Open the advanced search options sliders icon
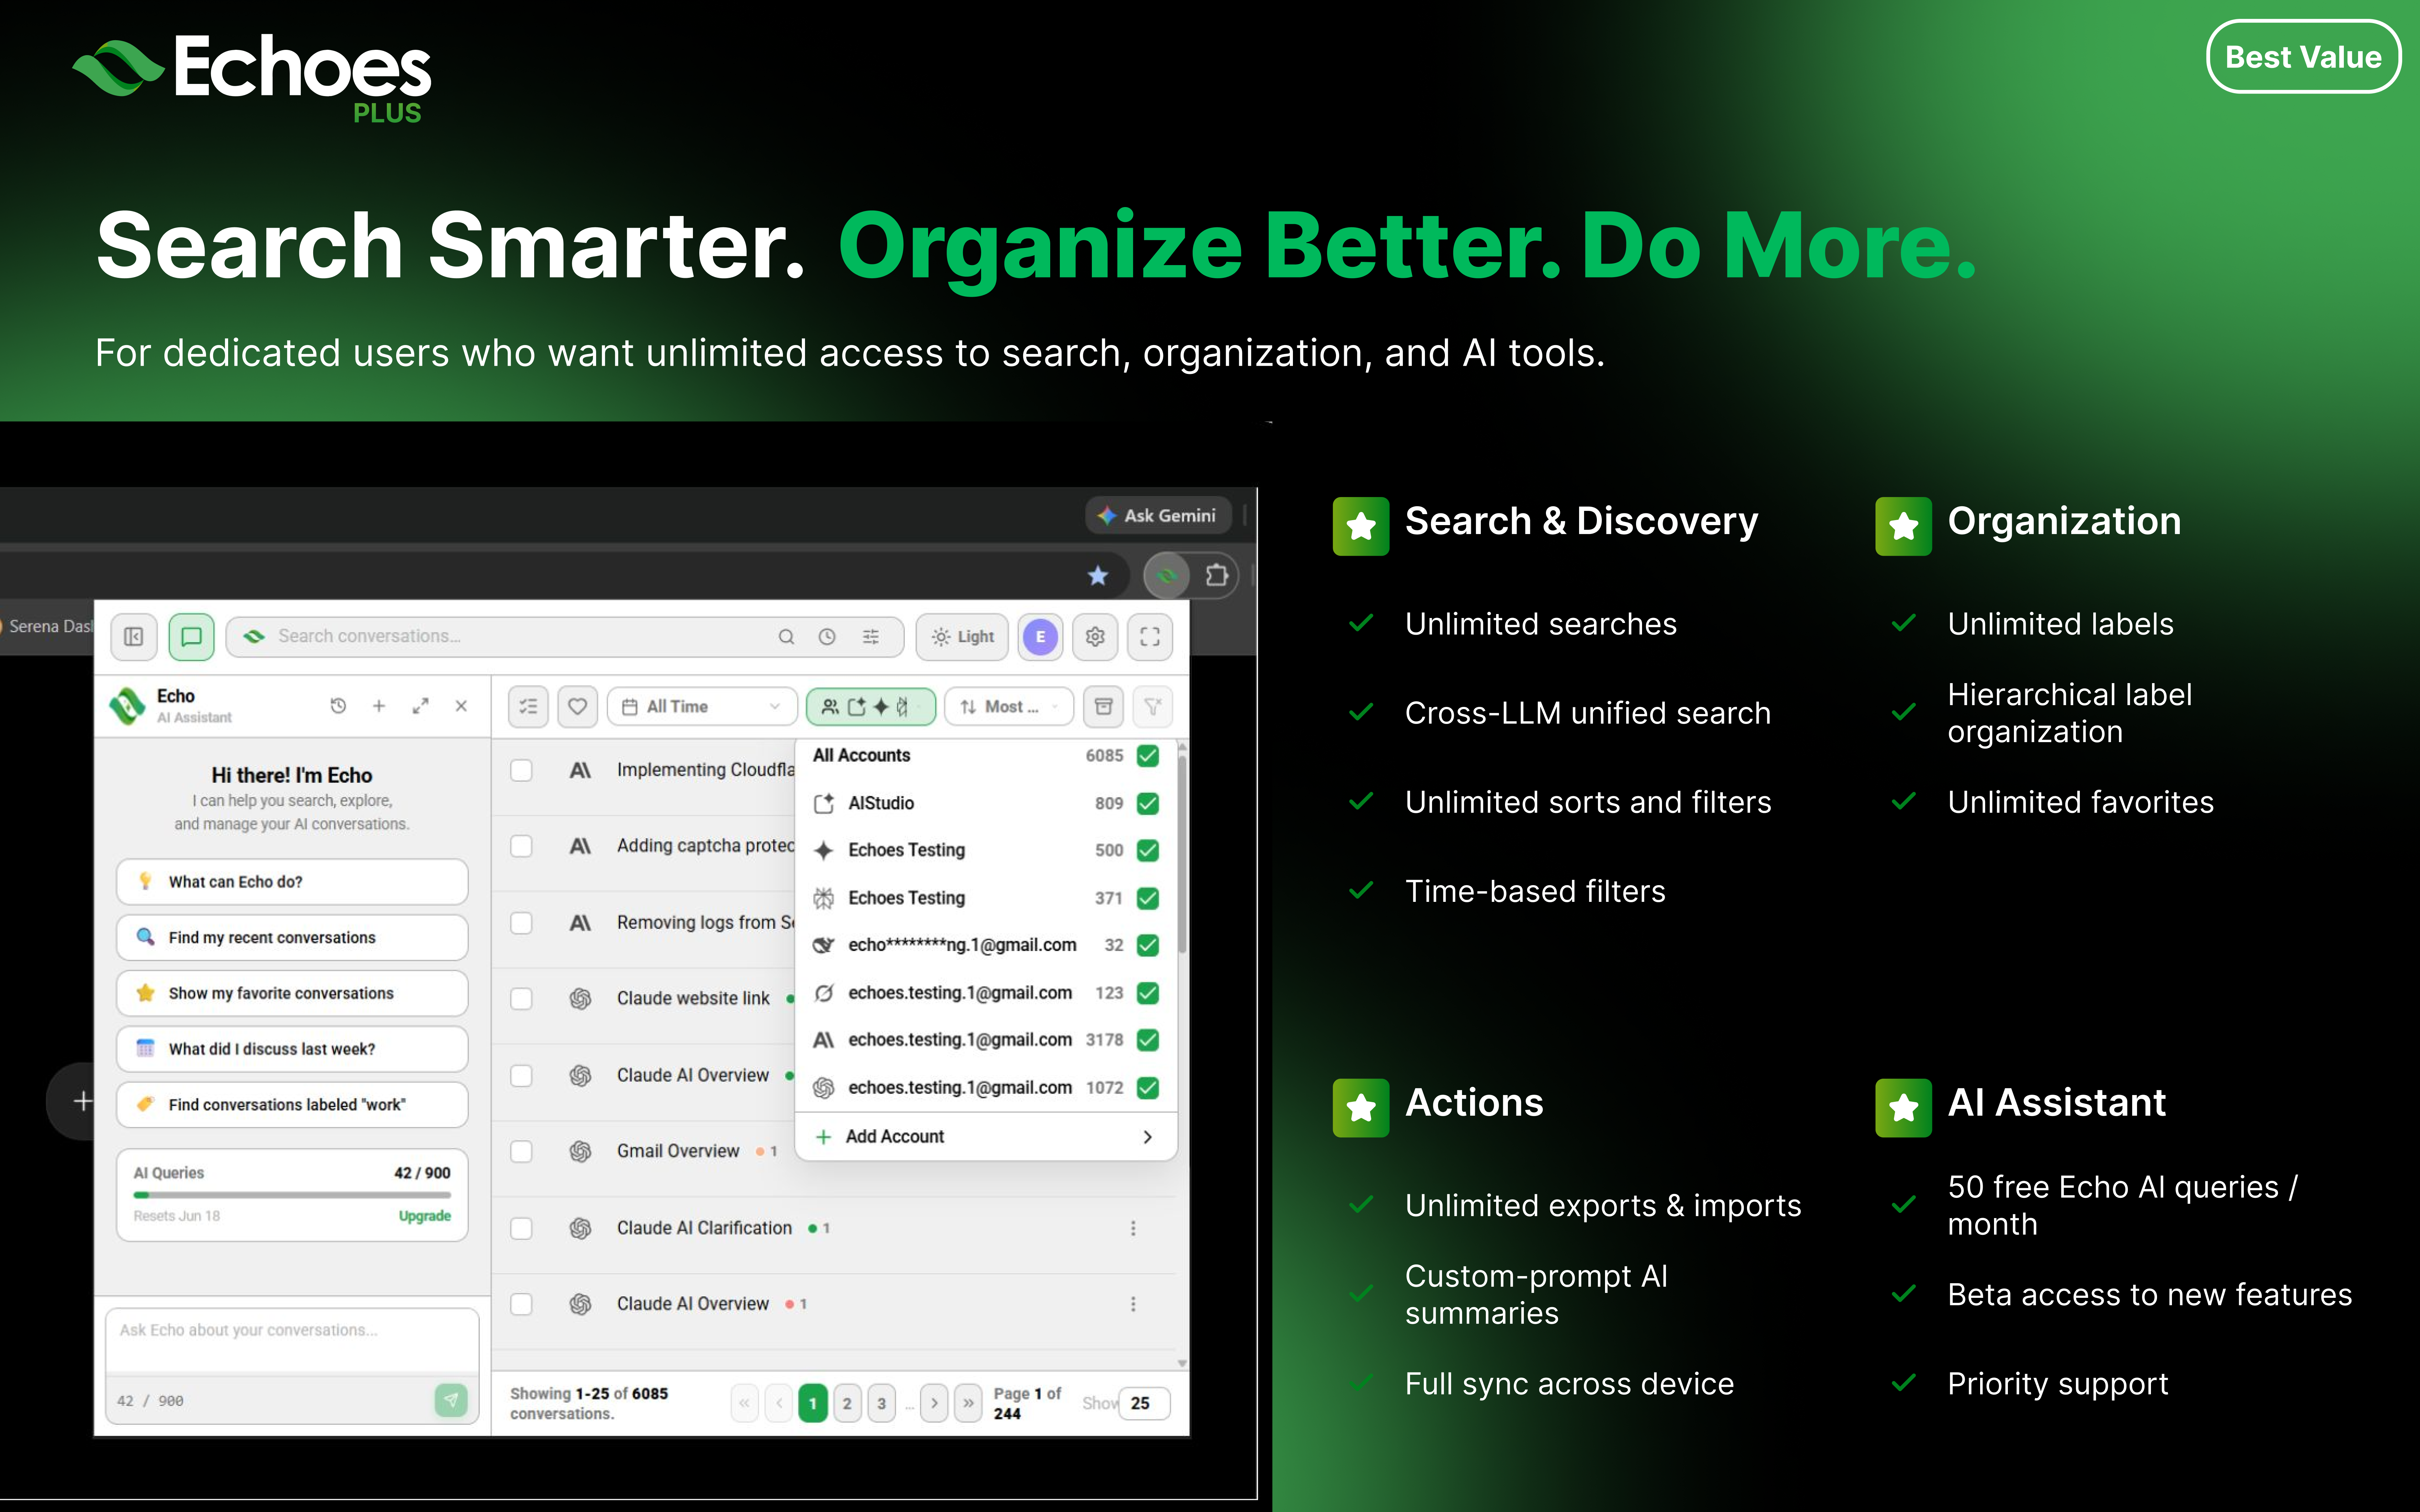The height and width of the screenshot is (1512, 2420). tap(871, 637)
